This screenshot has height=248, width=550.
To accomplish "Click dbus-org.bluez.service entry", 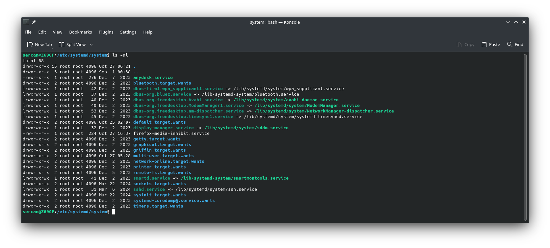I will click(x=162, y=94).
